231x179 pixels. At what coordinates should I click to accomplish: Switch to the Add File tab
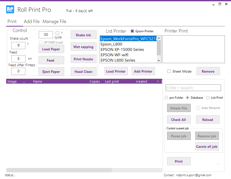pos(32,21)
